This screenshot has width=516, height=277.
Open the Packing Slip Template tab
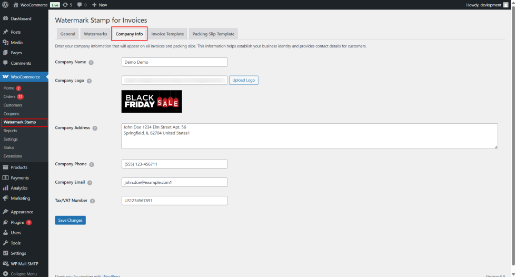pyautogui.click(x=213, y=34)
